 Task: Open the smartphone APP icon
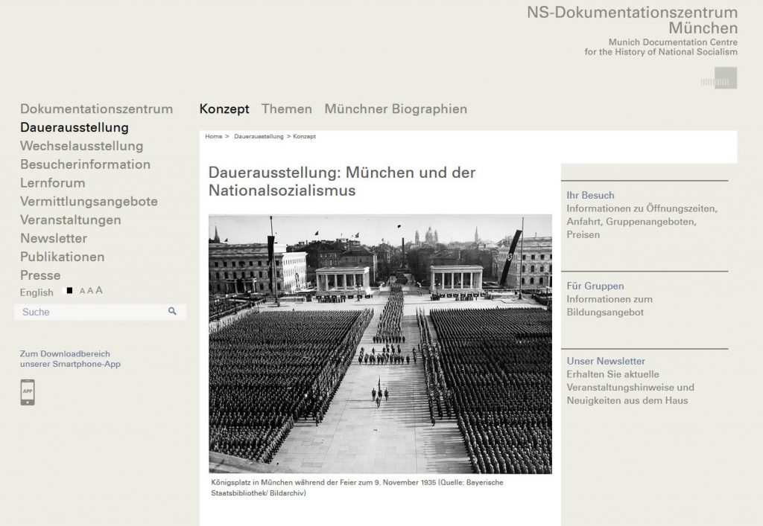[28, 392]
